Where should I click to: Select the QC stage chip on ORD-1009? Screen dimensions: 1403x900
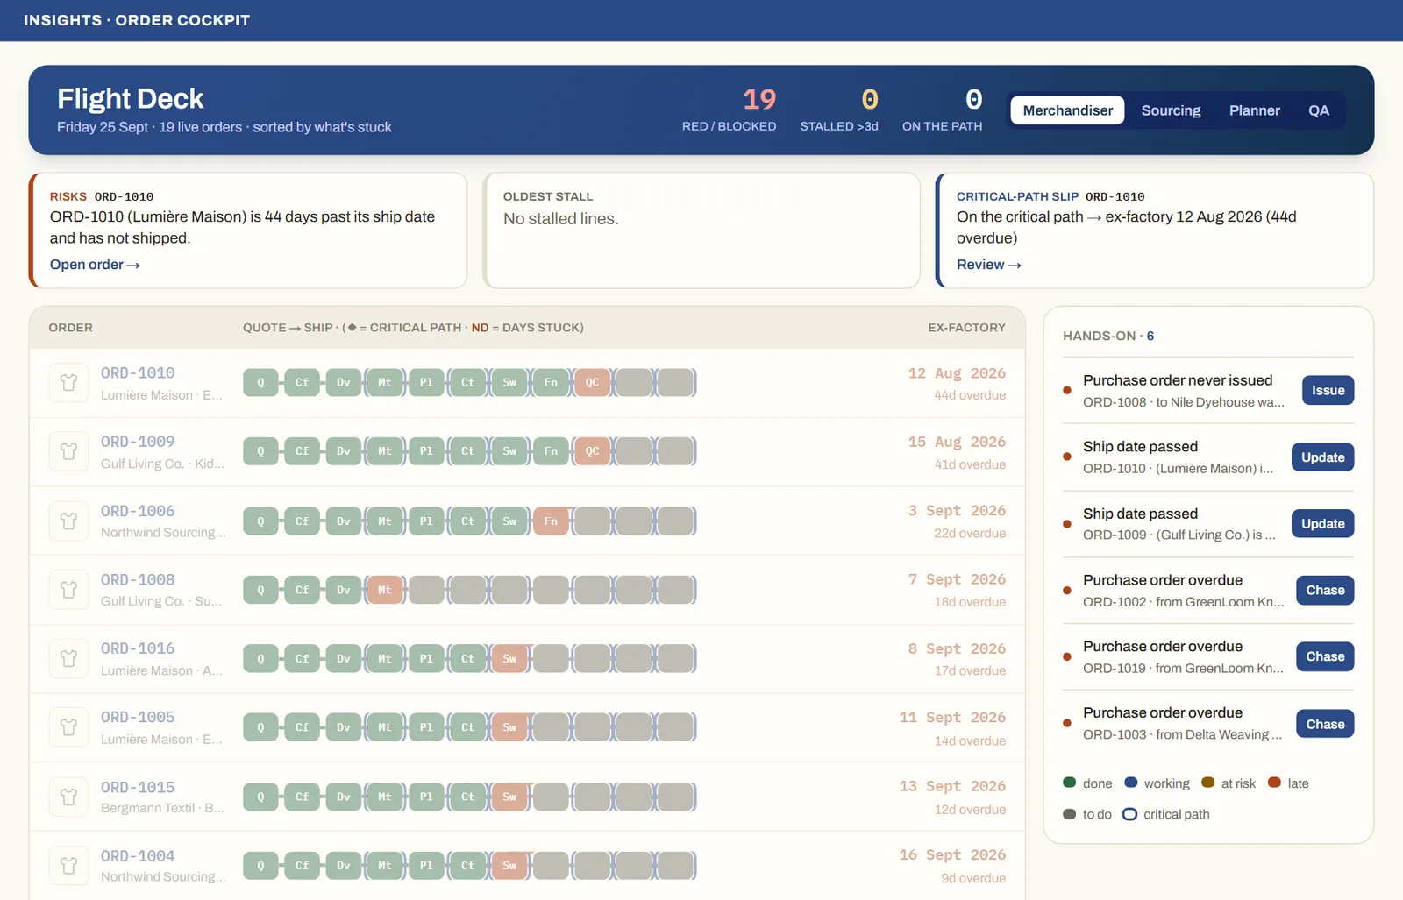593,451
